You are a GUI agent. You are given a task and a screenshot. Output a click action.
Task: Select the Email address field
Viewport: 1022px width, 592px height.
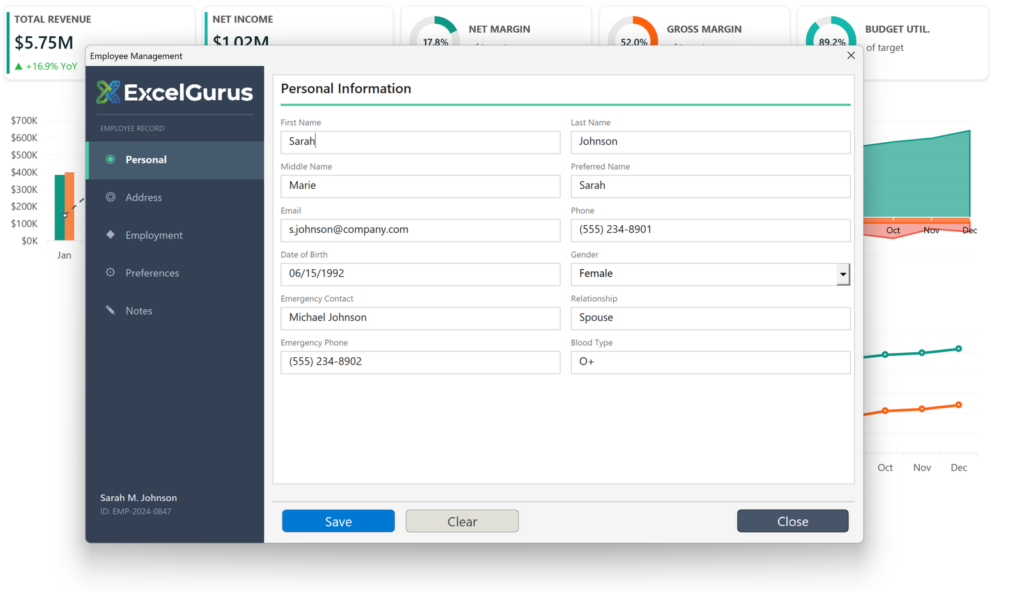pyautogui.click(x=420, y=230)
